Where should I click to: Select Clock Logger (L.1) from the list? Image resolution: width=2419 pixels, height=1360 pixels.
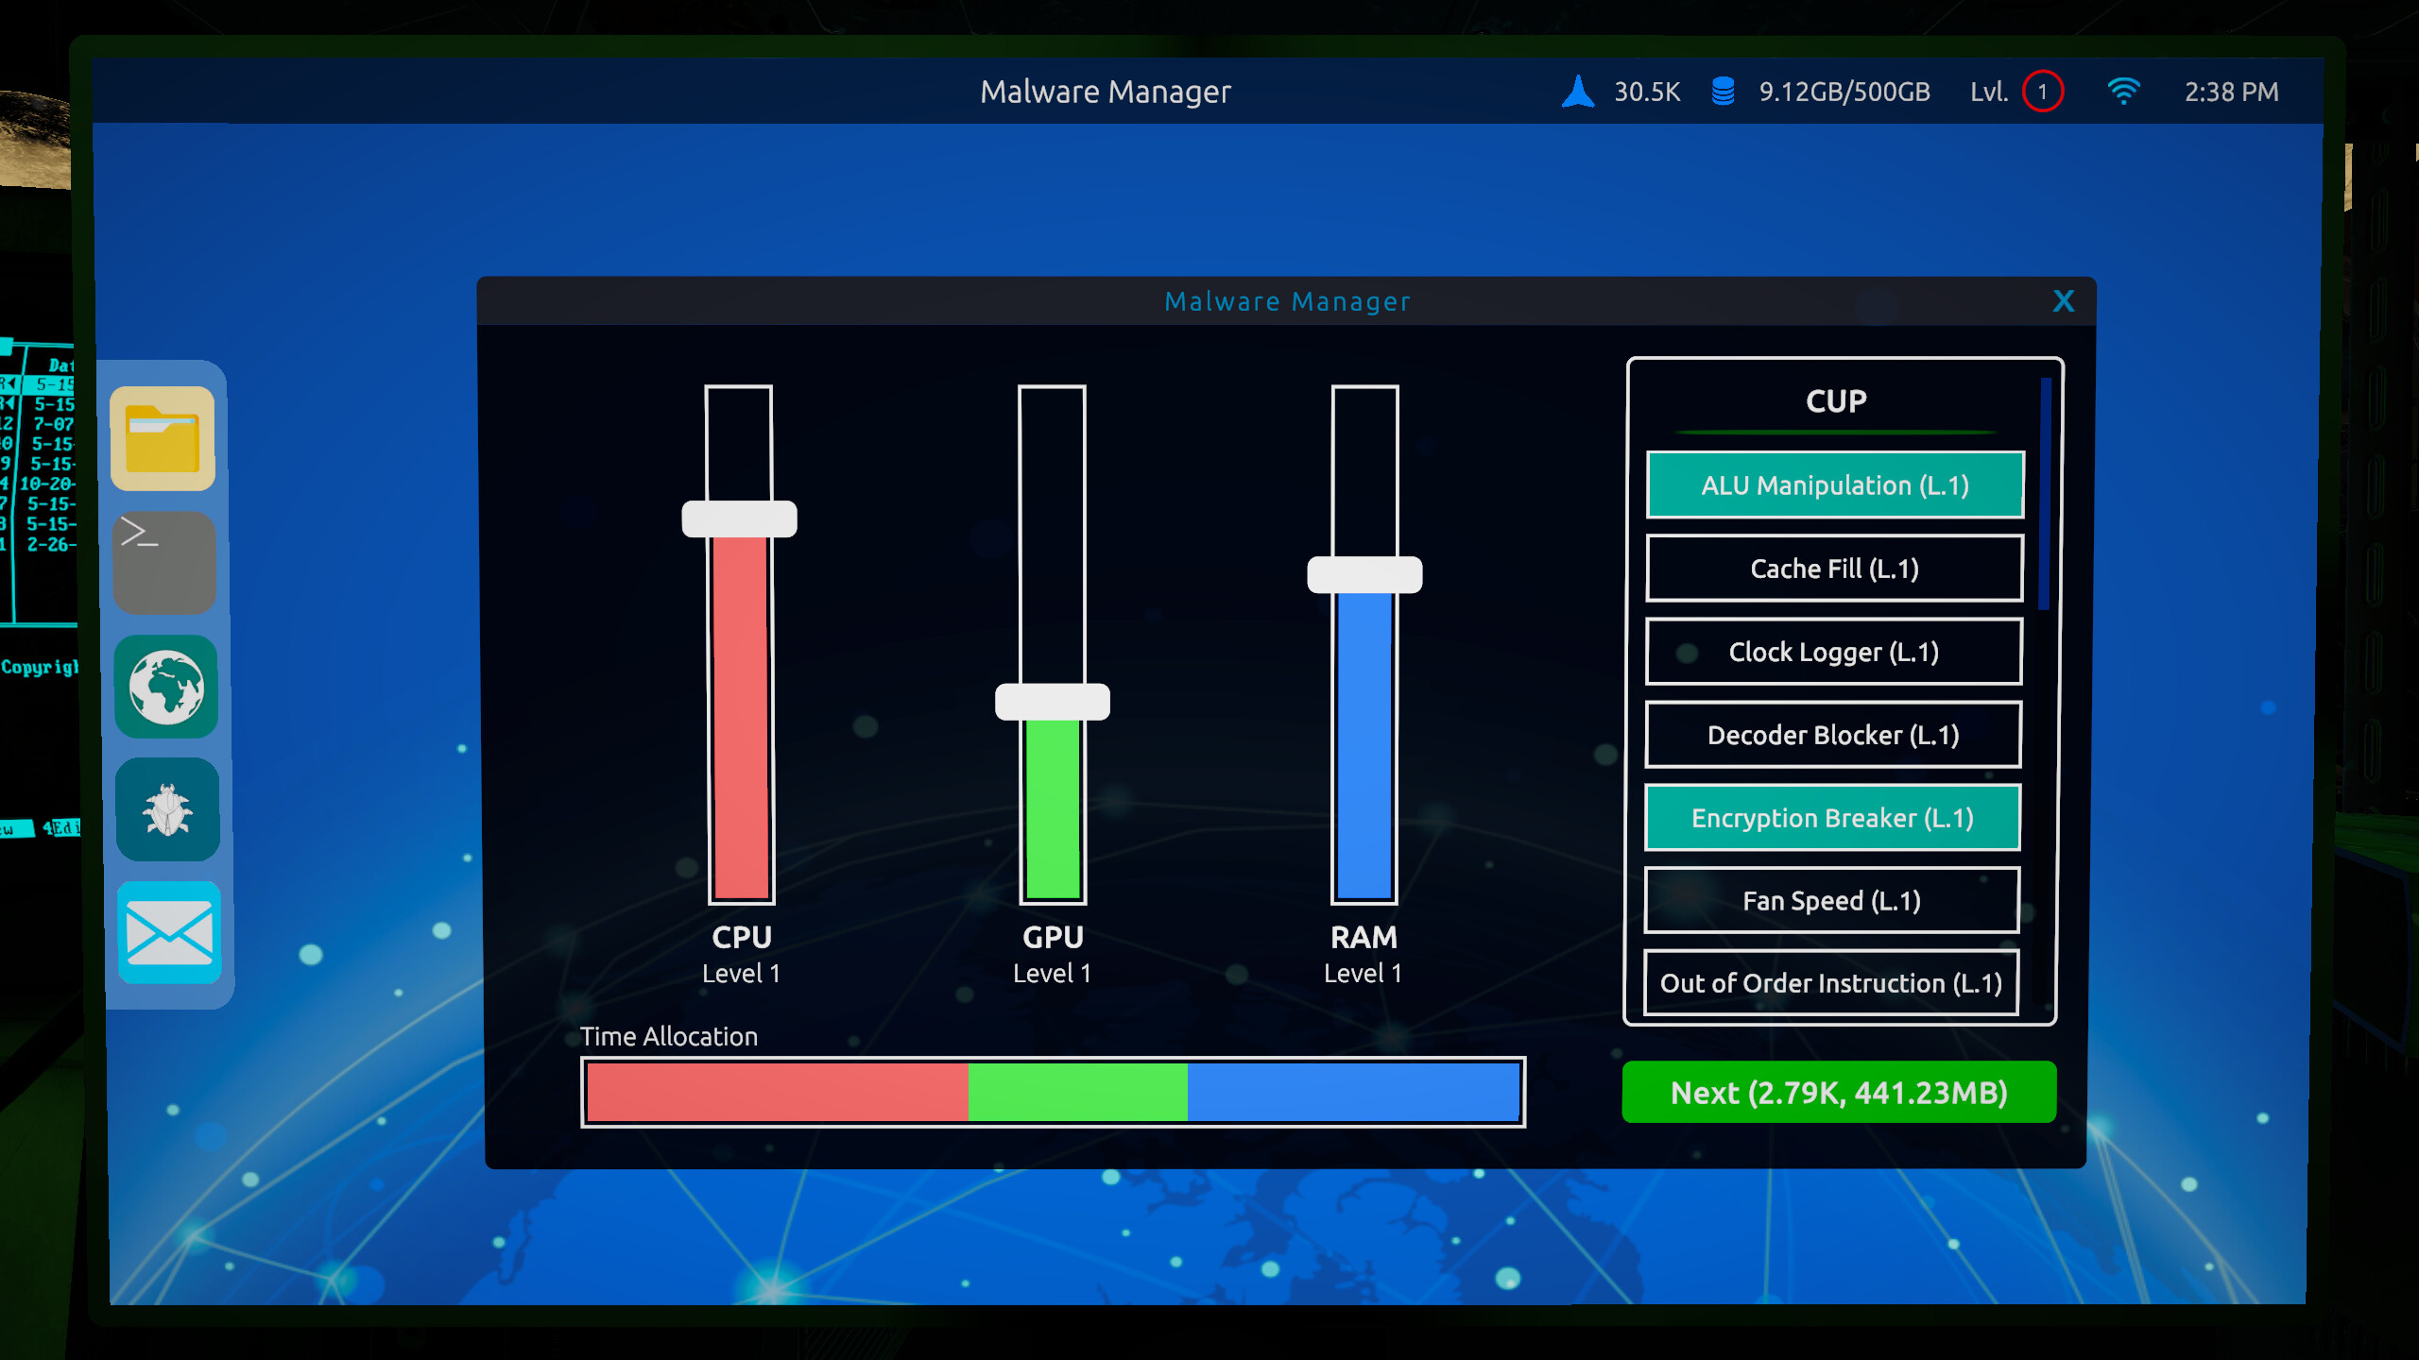[x=1833, y=651]
